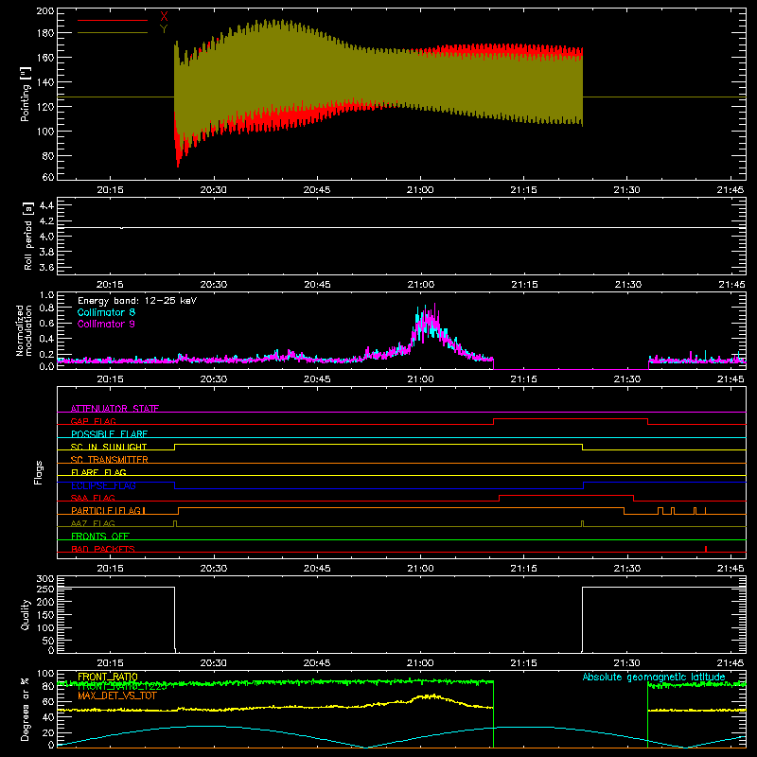The height and width of the screenshot is (757, 757).
Task: Click the olive flag label below PARTICLE_FLAG
Action: (93, 523)
